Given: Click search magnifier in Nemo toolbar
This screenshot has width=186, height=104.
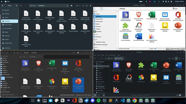Looking at the screenshot, I should coord(173,58).
